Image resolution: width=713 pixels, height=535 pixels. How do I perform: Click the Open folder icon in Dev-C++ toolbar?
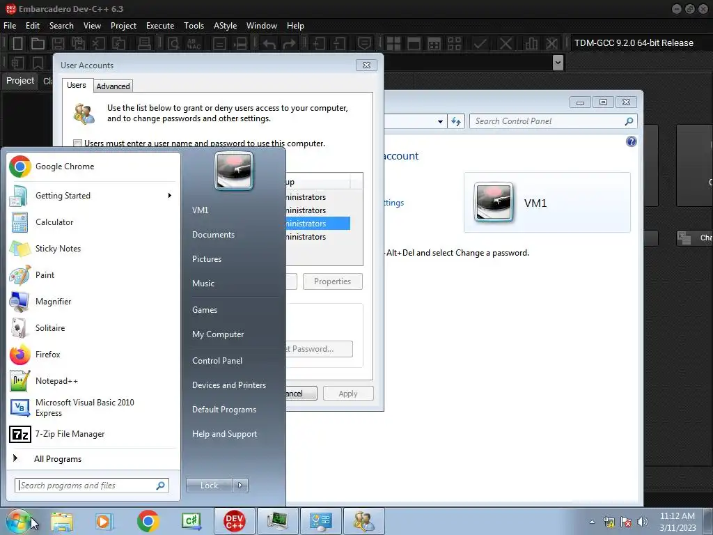[x=38, y=44]
